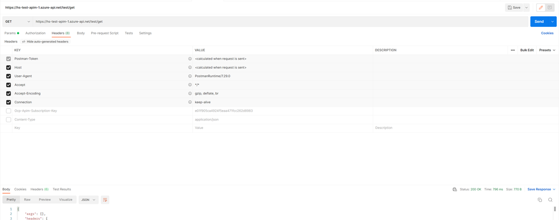Viewport: 559px width, 220px height.
Task: Select the Visualize view
Action: (x=65, y=200)
